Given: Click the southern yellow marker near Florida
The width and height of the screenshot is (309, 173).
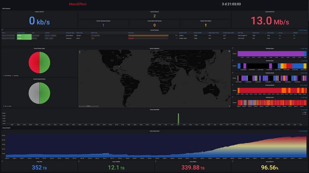Looking at the screenshot, I should point(120,66).
